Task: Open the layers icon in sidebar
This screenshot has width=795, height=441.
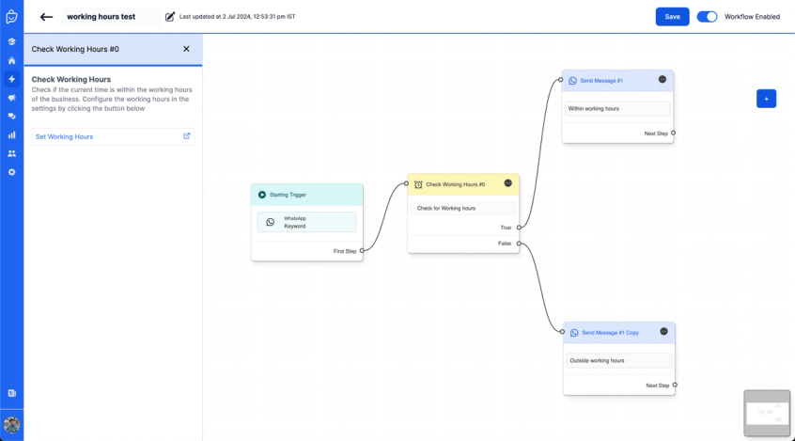Action: pos(11,41)
